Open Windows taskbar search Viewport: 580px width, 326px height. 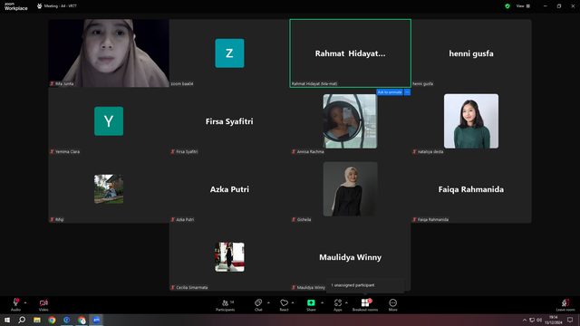point(22,320)
